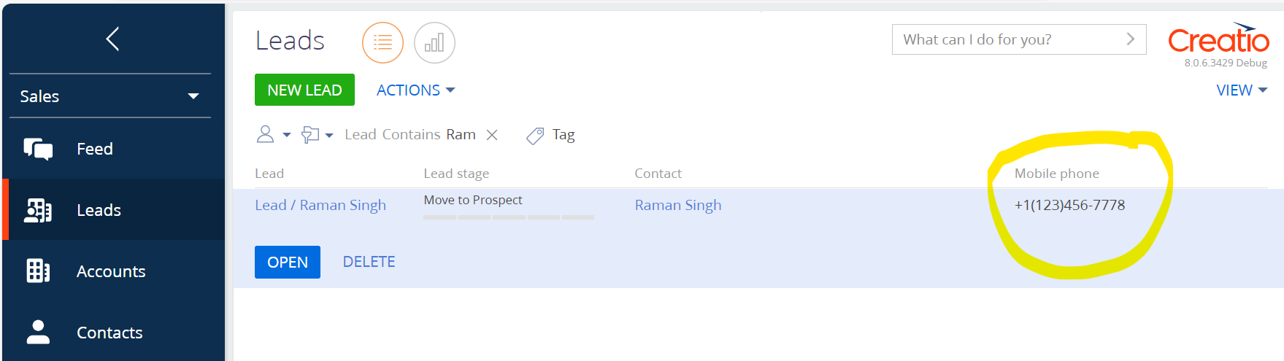Click the lead stage progress bar
Image resolution: width=1284 pixels, height=361 pixels.
tap(509, 217)
